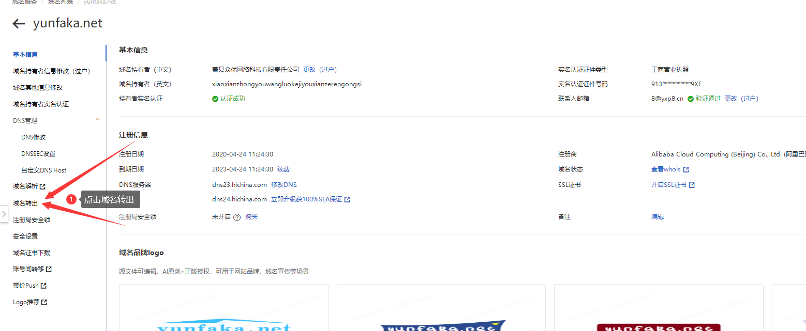This screenshot has width=806, height=331.
Task: Click 立即升级获100%SLA保证 link
Action: pyautogui.click(x=307, y=199)
